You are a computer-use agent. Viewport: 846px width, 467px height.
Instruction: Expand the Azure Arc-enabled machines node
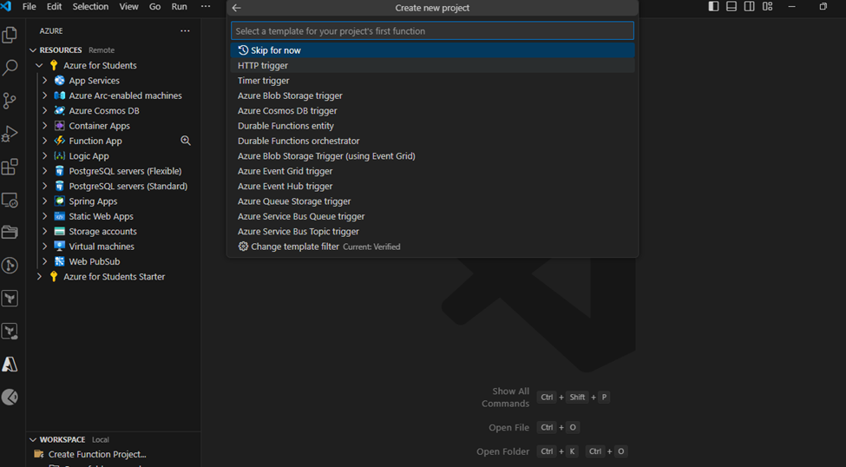click(x=45, y=95)
